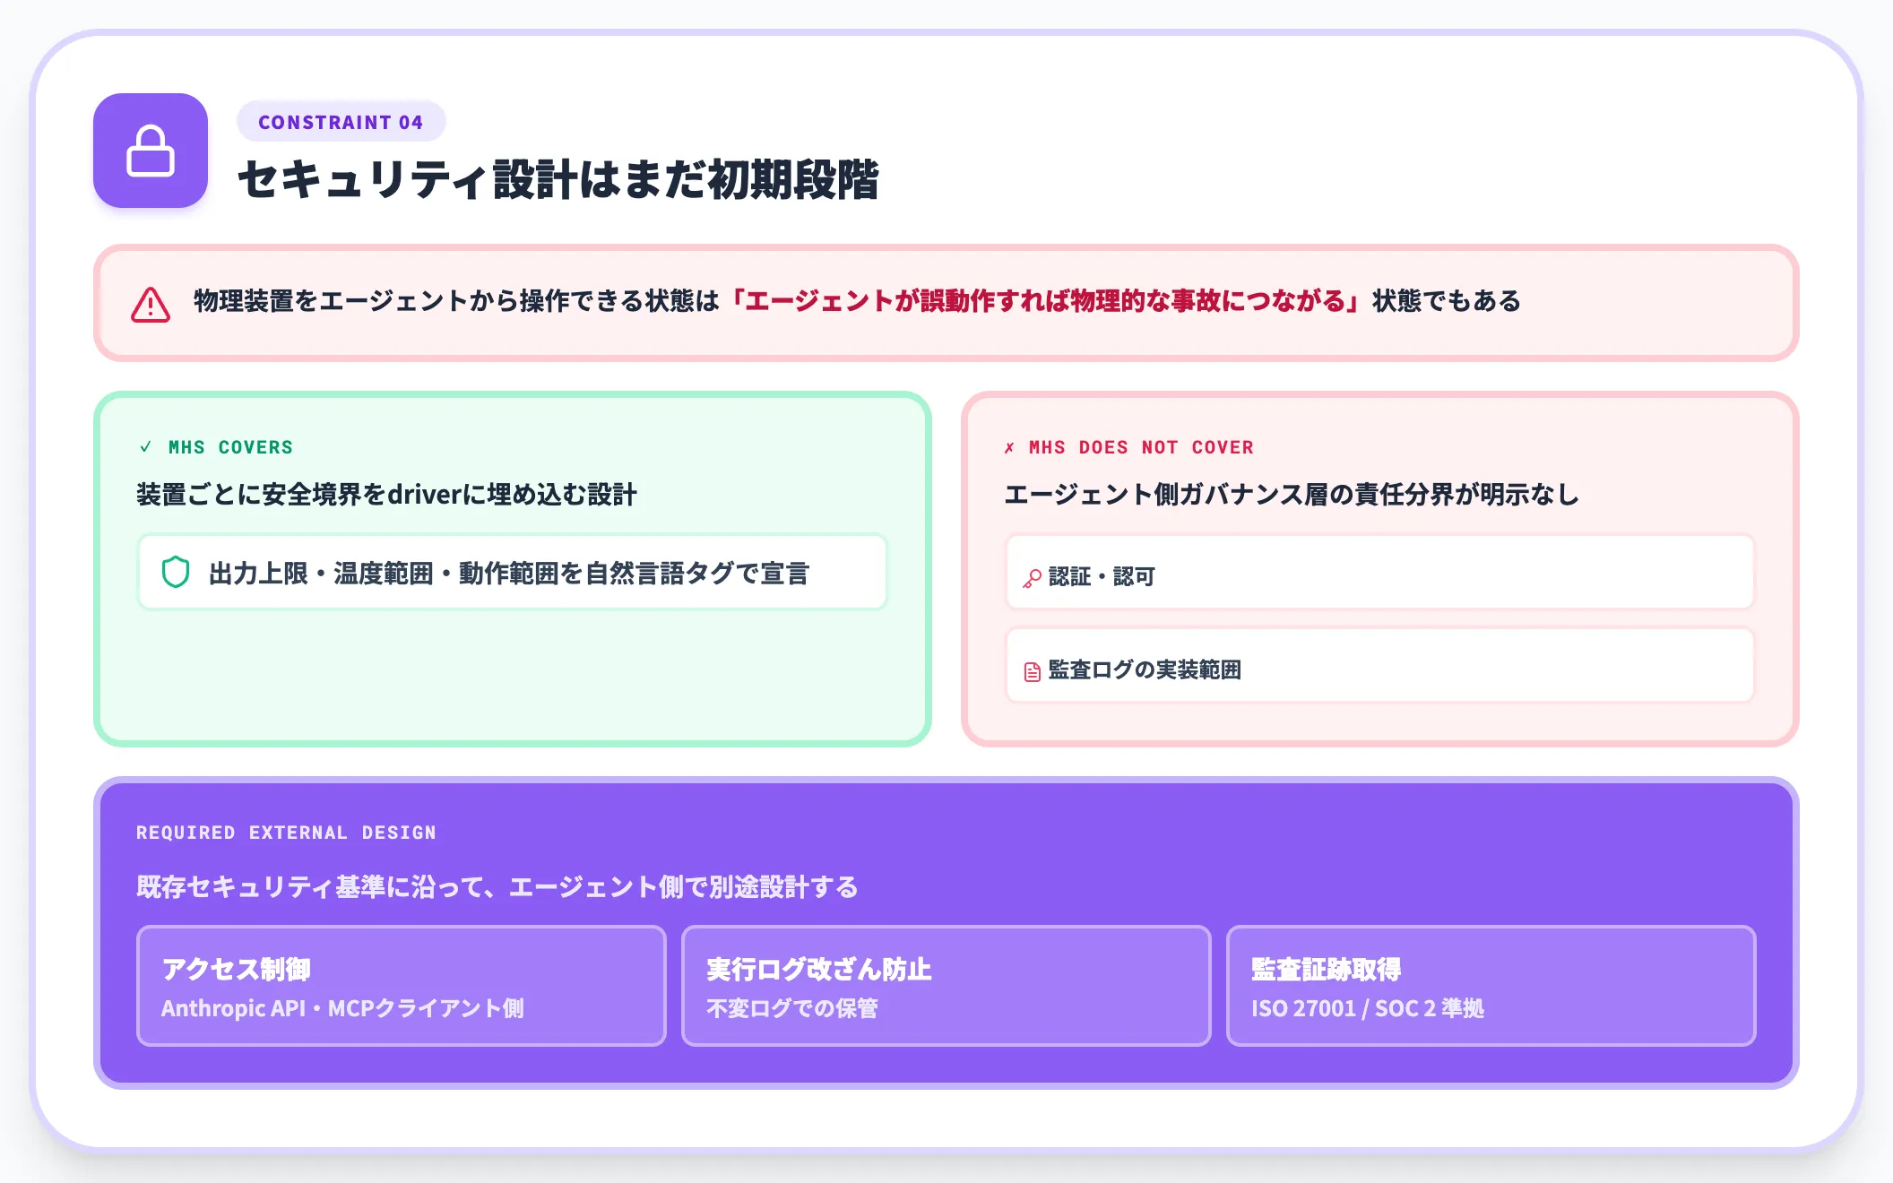The width and height of the screenshot is (1893, 1183).
Task: Click the purple lock icon
Action: (x=151, y=151)
